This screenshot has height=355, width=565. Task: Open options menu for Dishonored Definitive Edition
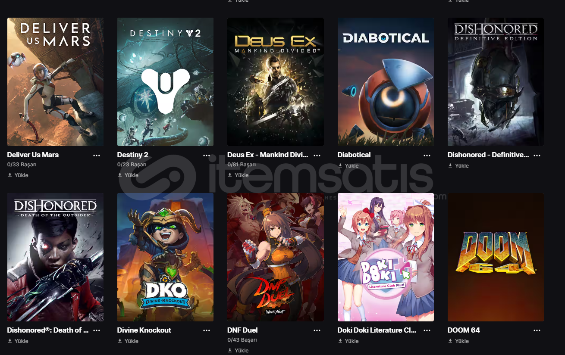point(537,156)
